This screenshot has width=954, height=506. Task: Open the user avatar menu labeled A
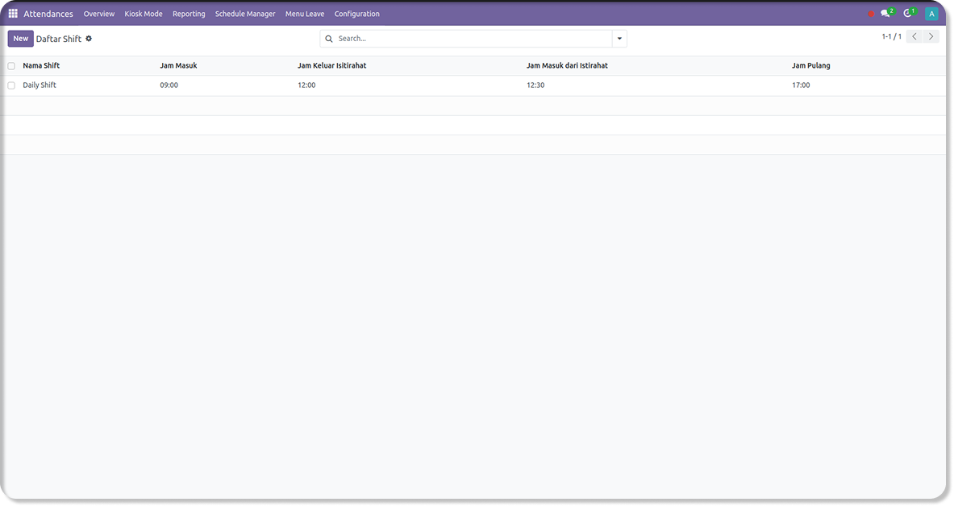tap(931, 14)
